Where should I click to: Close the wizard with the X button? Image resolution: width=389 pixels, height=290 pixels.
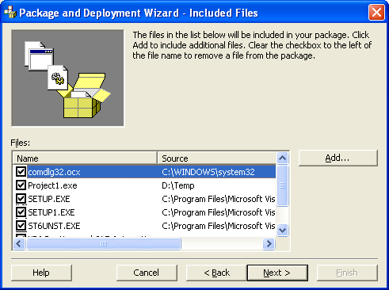376,13
